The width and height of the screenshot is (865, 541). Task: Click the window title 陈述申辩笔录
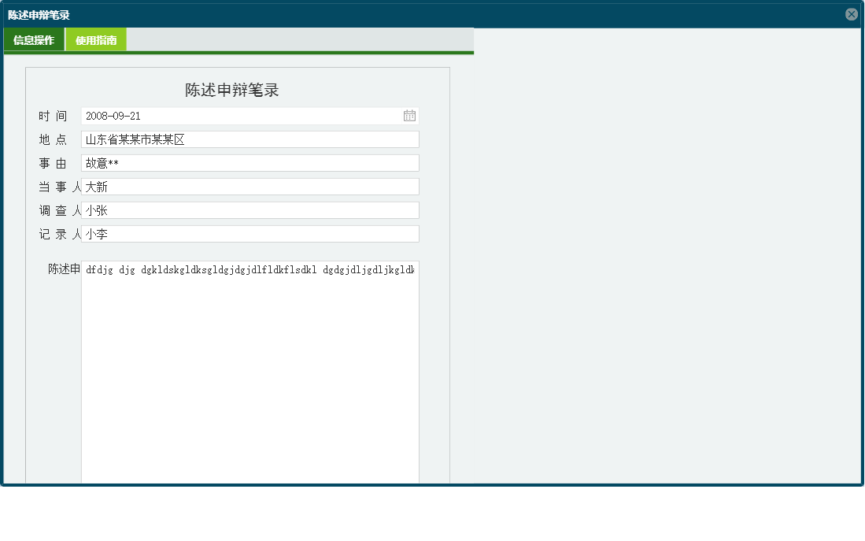pyautogui.click(x=39, y=15)
